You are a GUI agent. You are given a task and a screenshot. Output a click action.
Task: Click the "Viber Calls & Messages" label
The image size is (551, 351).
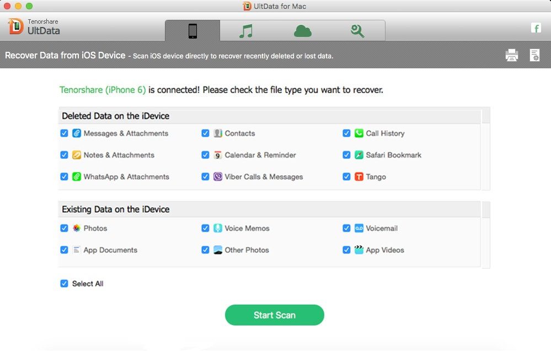(264, 177)
